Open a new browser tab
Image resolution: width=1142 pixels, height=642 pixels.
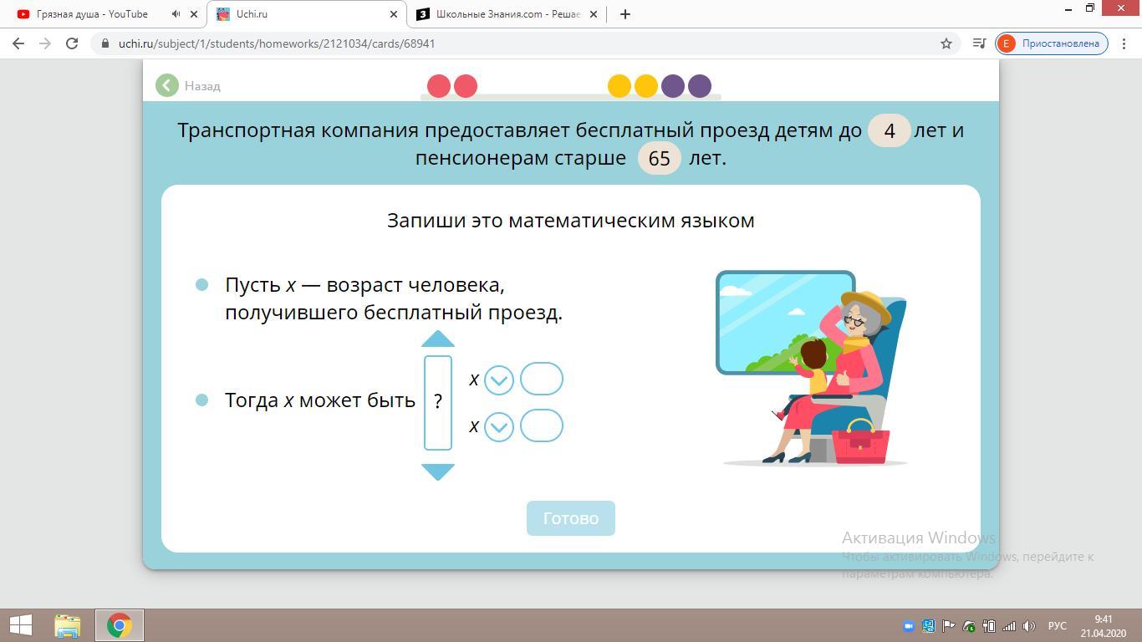click(x=625, y=14)
